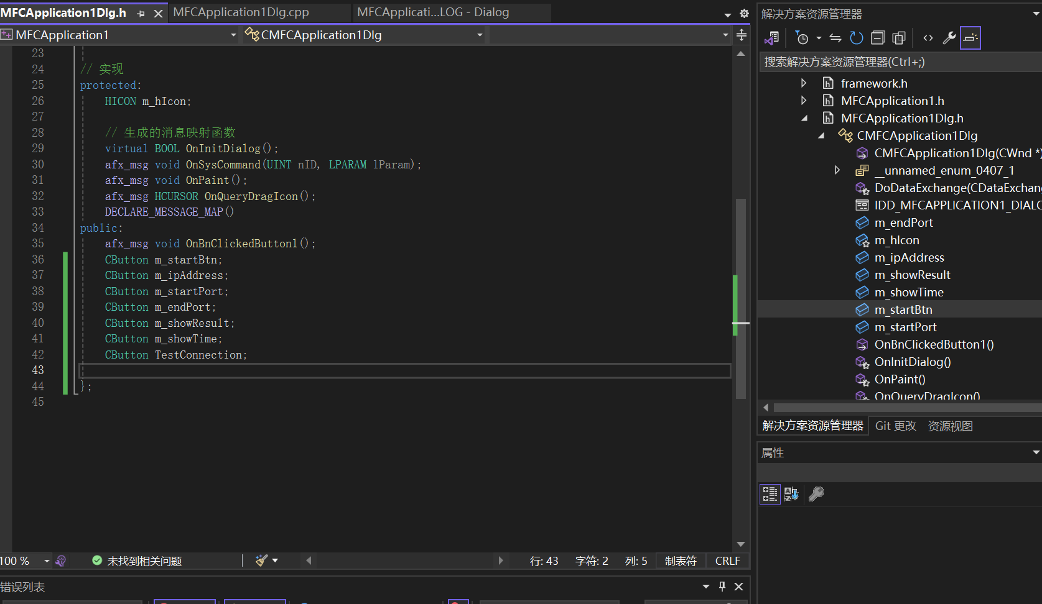Select m_startPort in Solution Explorer
1042x604 pixels.
[x=905, y=327]
